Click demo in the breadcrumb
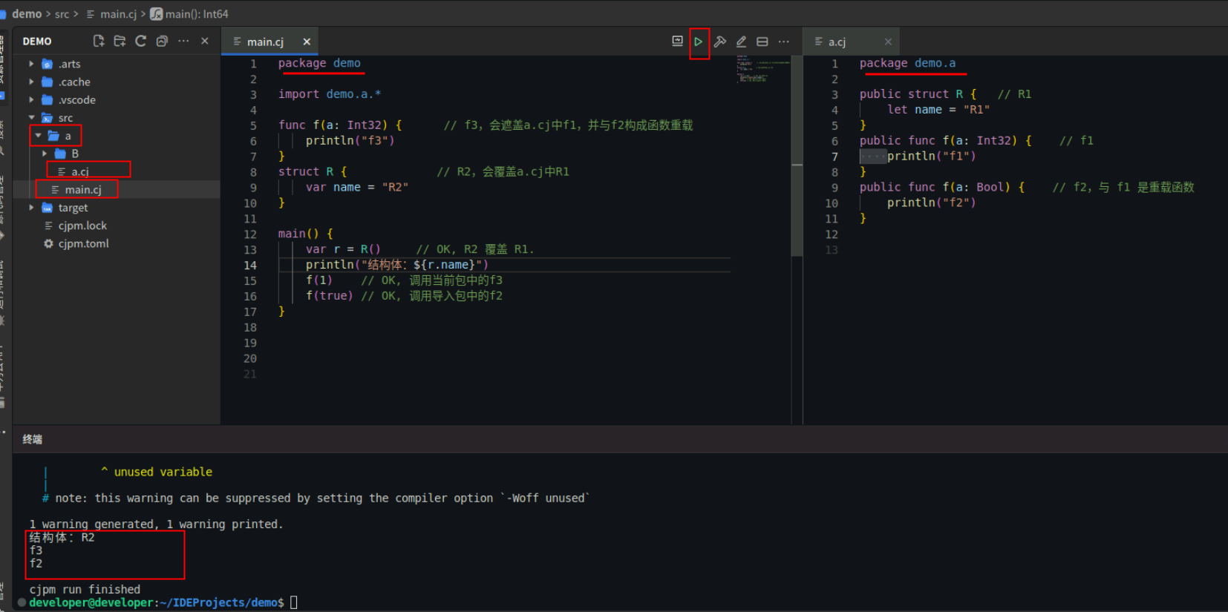The image size is (1228, 612). (x=27, y=13)
